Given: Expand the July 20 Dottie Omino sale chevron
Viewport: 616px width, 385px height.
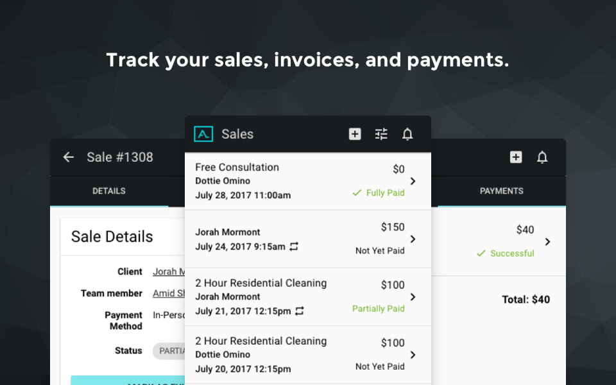Looking at the screenshot, I should pyautogui.click(x=413, y=354).
